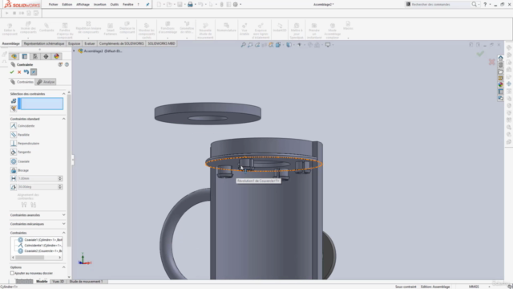
Task: Click the Contrainte ribbon button
Action: 46,27
